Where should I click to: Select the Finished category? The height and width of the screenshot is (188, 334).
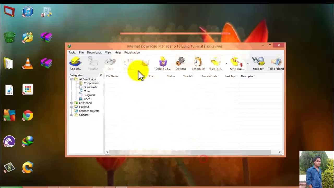84,107
